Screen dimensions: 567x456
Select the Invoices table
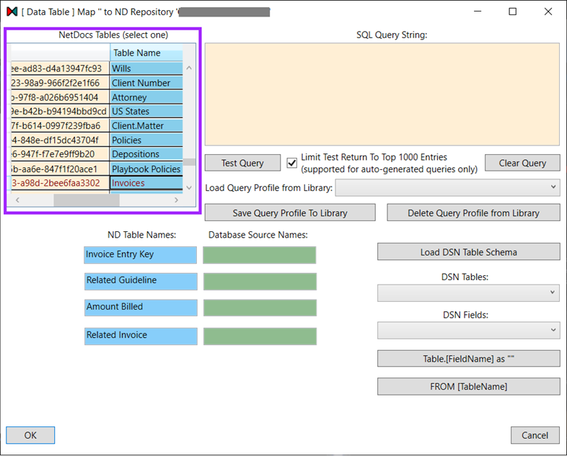coord(146,183)
